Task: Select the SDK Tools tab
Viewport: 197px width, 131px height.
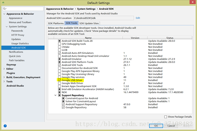Action: click(71, 23)
